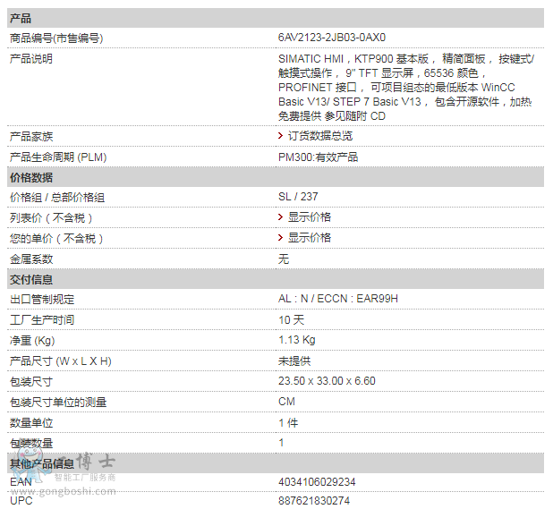Select the value AL : N / ECCN : EAR99H
This screenshot has height=509, width=553.
click(338, 299)
